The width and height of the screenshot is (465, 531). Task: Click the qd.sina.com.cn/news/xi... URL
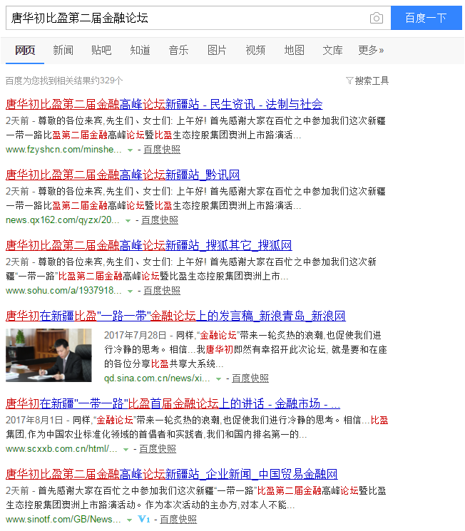coord(157,378)
